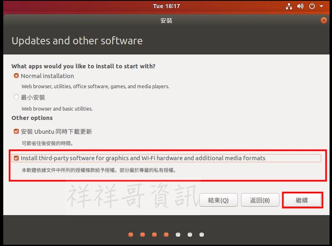
Task: Click the power icon in top bar
Action: 312,6
